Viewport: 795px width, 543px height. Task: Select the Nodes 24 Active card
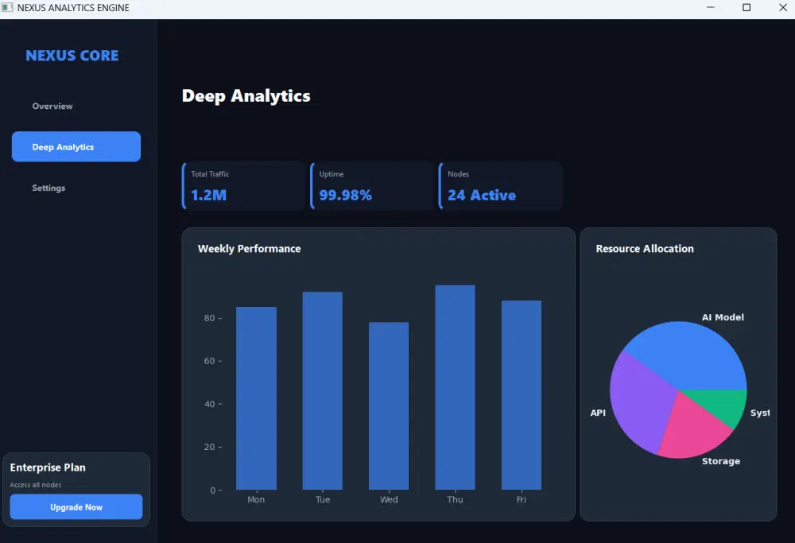click(500, 185)
